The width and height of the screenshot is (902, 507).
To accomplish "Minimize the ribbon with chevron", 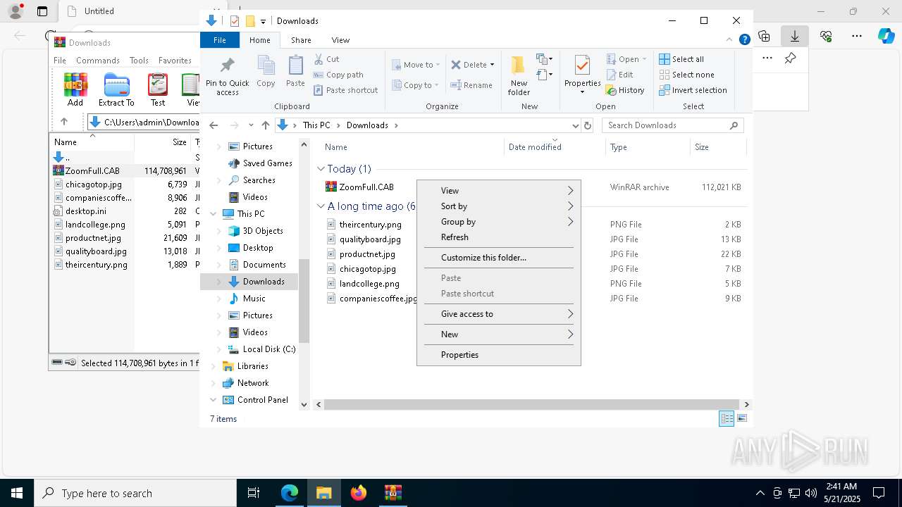I will [730, 40].
